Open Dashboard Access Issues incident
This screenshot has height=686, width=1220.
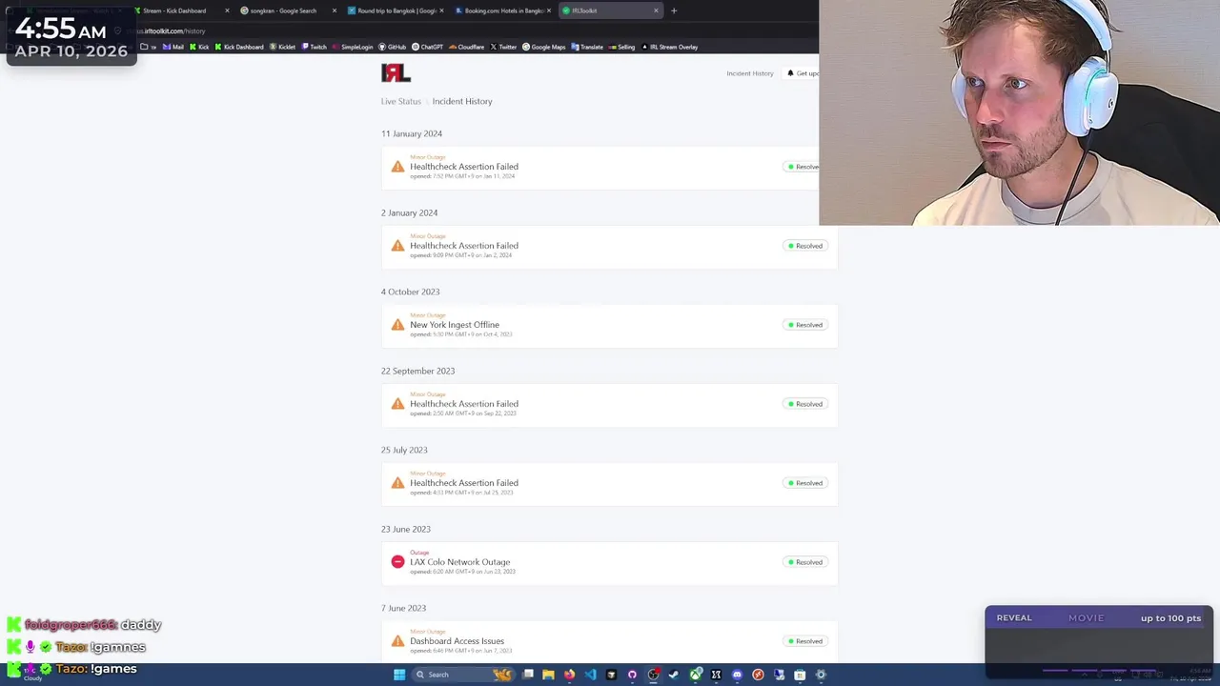coord(609,641)
